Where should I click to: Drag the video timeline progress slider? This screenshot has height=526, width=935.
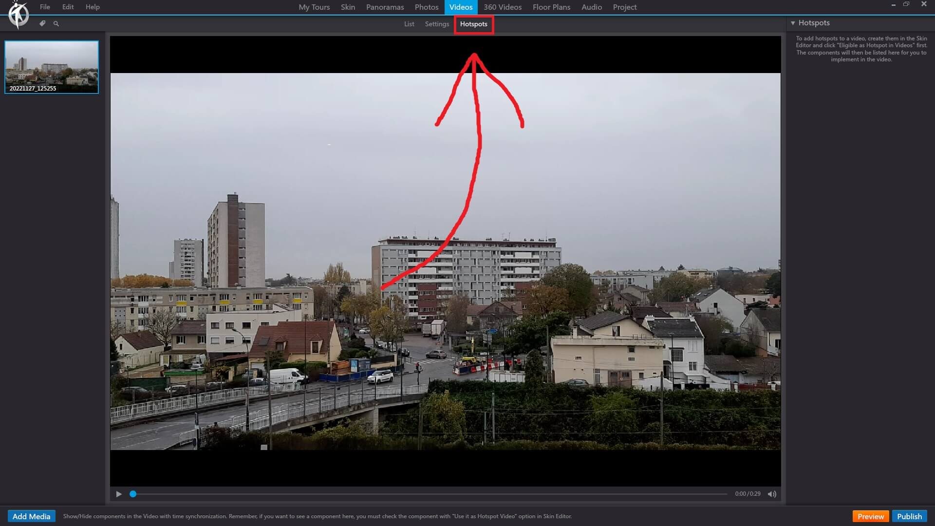[x=133, y=493]
